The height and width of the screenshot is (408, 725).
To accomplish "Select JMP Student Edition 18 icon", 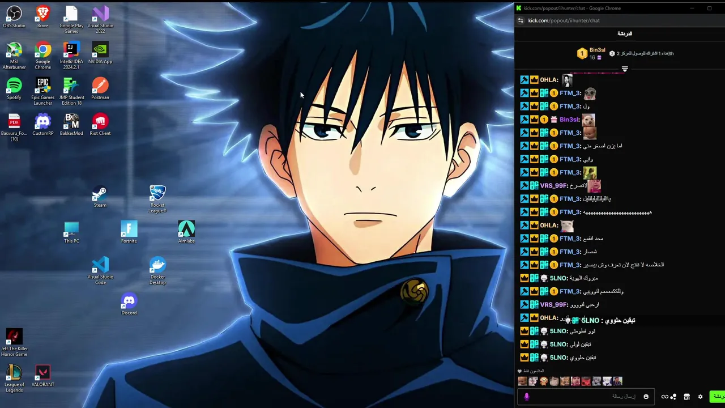I will click(x=71, y=91).
